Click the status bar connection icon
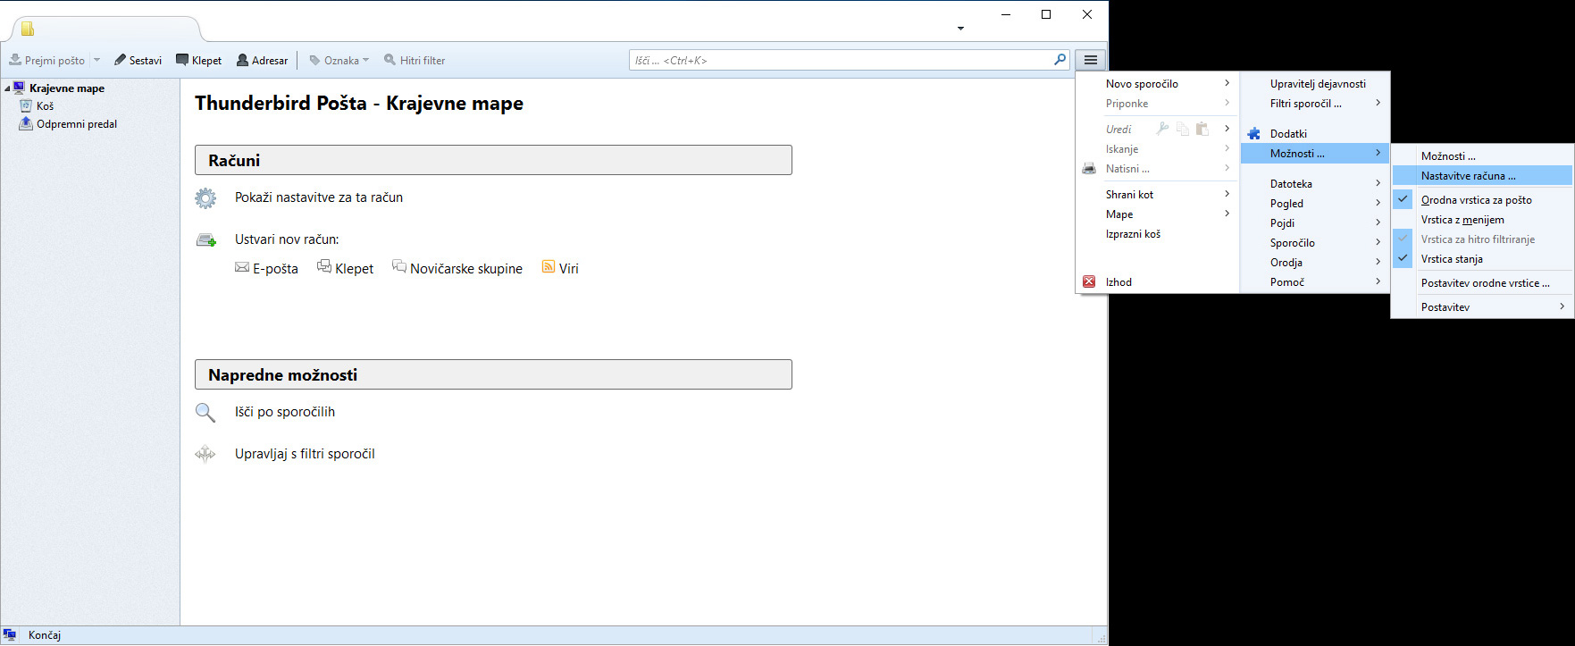 click(x=10, y=635)
